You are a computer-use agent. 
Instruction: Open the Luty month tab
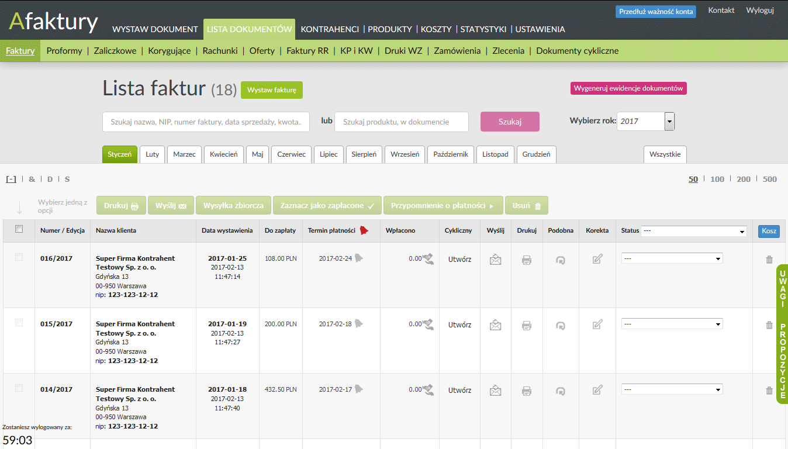coord(152,154)
